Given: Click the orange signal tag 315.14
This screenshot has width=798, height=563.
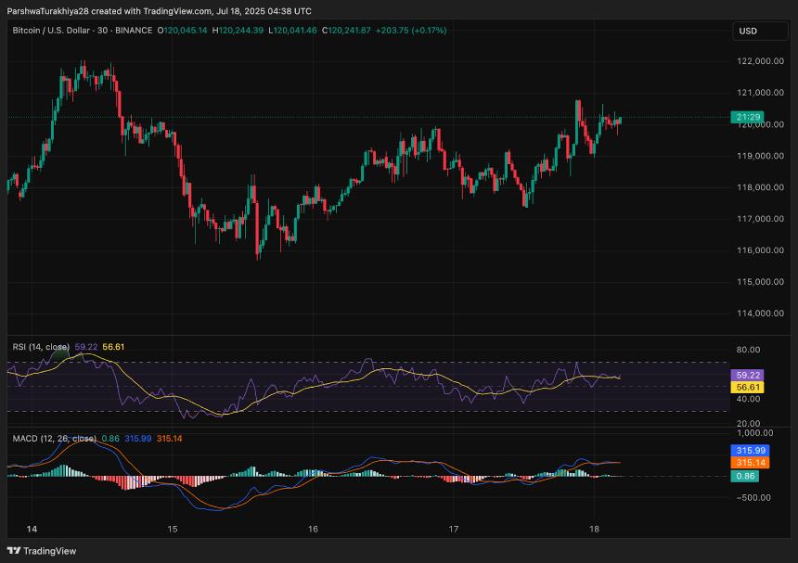Looking at the screenshot, I should tap(750, 463).
